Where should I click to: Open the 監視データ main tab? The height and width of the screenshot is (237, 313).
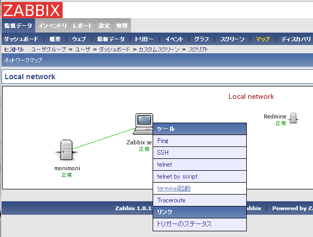point(18,25)
